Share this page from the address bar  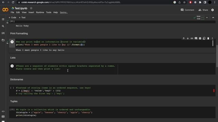coord(180,2)
